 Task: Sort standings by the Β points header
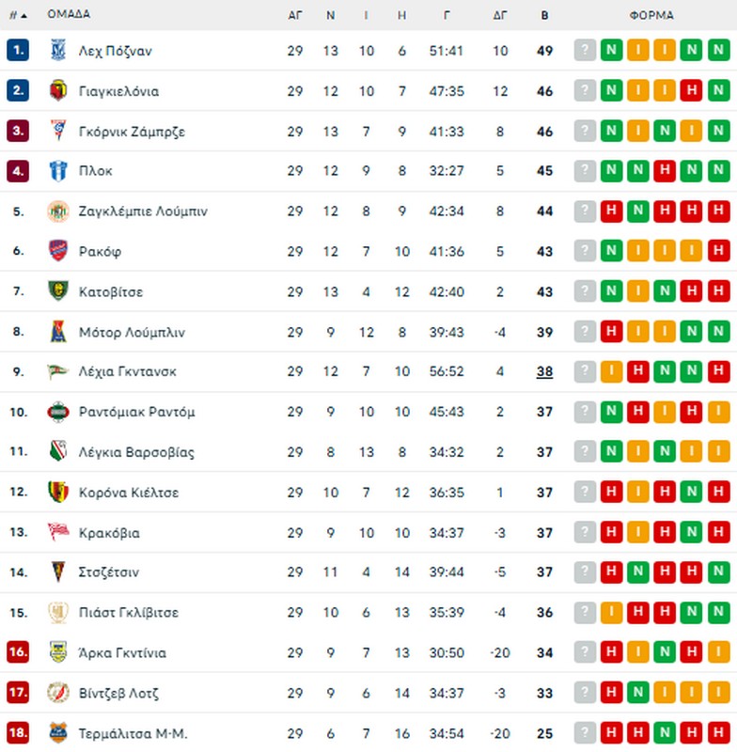[545, 14]
